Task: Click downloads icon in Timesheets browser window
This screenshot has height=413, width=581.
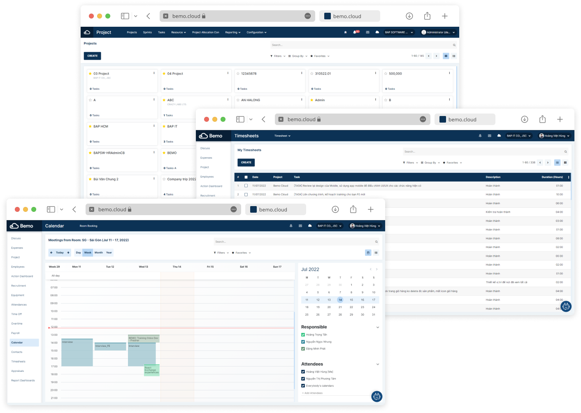Action: [x=525, y=119]
